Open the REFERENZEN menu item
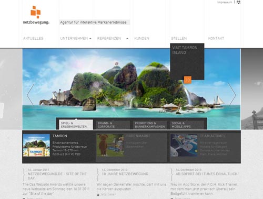 coord(109,38)
